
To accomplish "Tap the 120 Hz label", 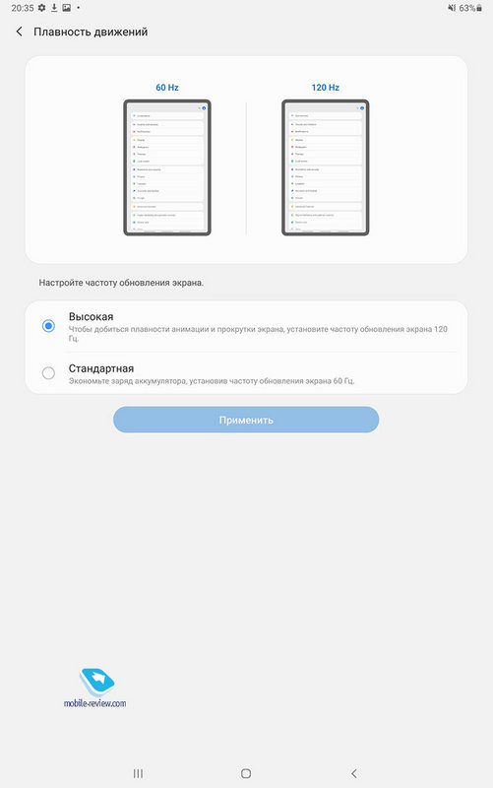I will coord(326,88).
